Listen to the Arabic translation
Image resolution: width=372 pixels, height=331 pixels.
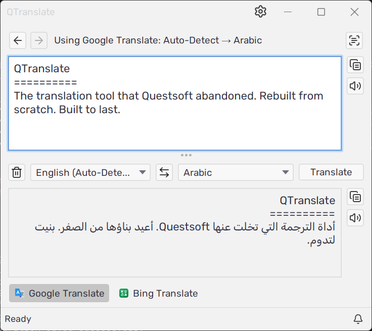[355, 218]
